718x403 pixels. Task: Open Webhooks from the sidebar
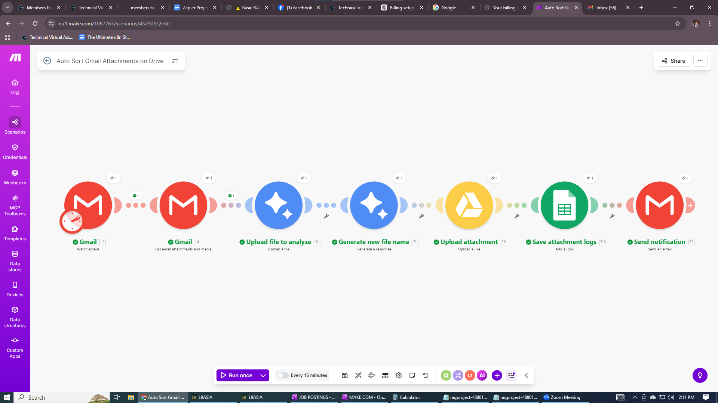[15, 176]
